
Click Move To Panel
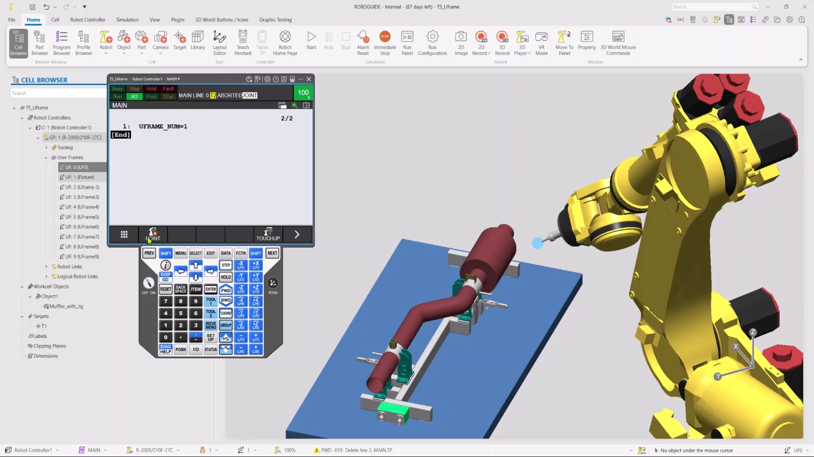[x=564, y=43]
